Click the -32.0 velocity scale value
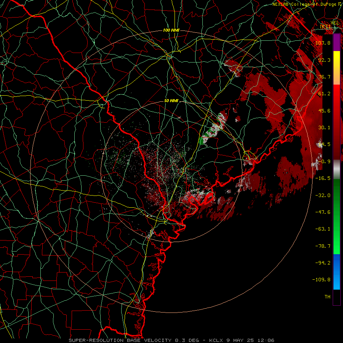 pyautogui.click(x=323, y=196)
